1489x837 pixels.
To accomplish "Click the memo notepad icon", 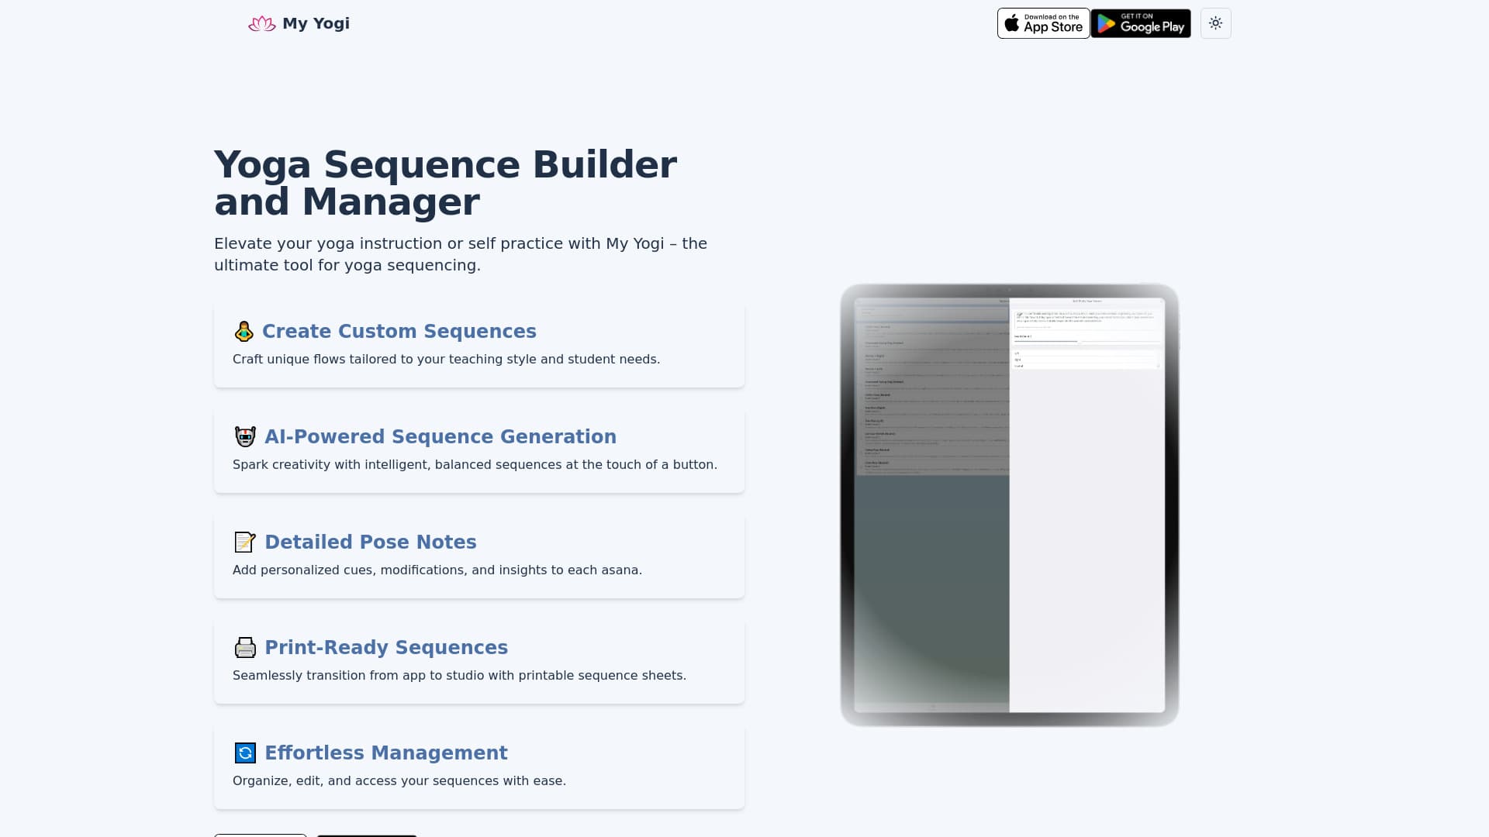I will coord(245,542).
